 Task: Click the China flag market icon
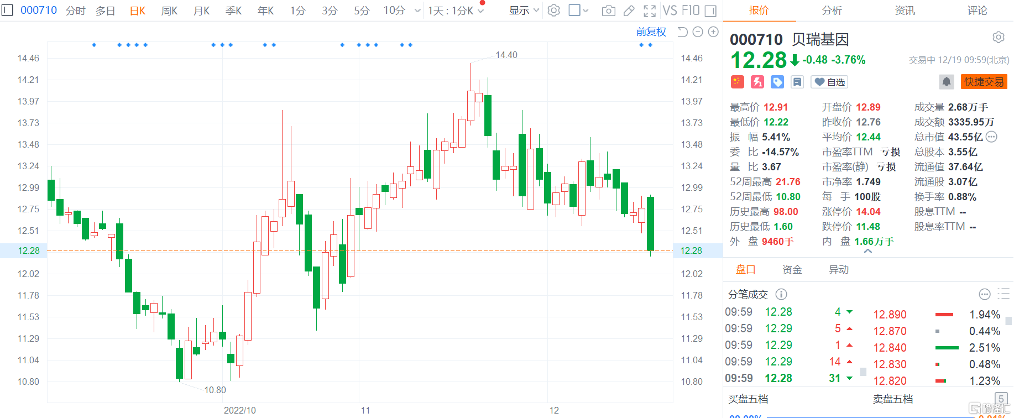(737, 82)
